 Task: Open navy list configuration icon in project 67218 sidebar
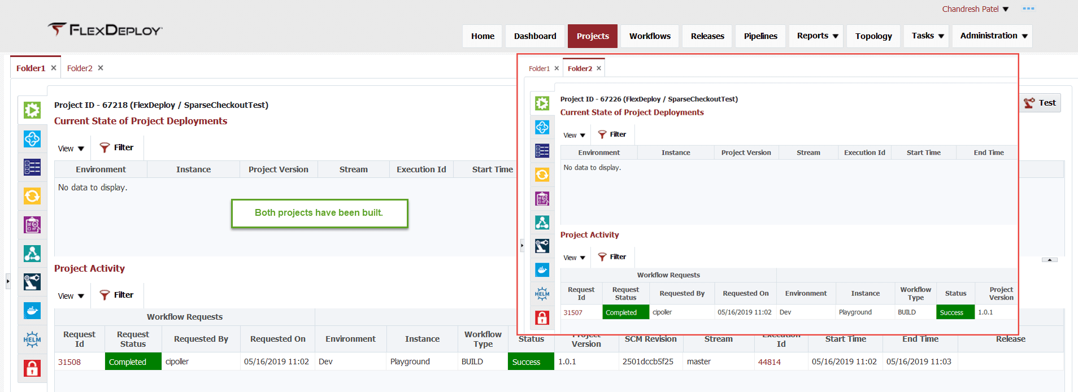coord(32,167)
